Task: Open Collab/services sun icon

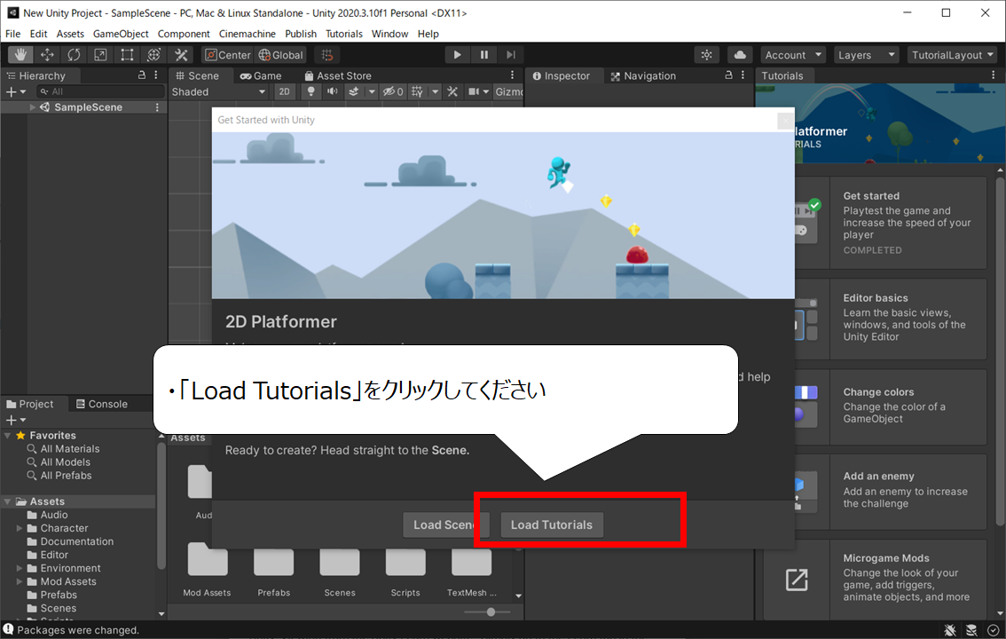Action: (x=706, y=55)
